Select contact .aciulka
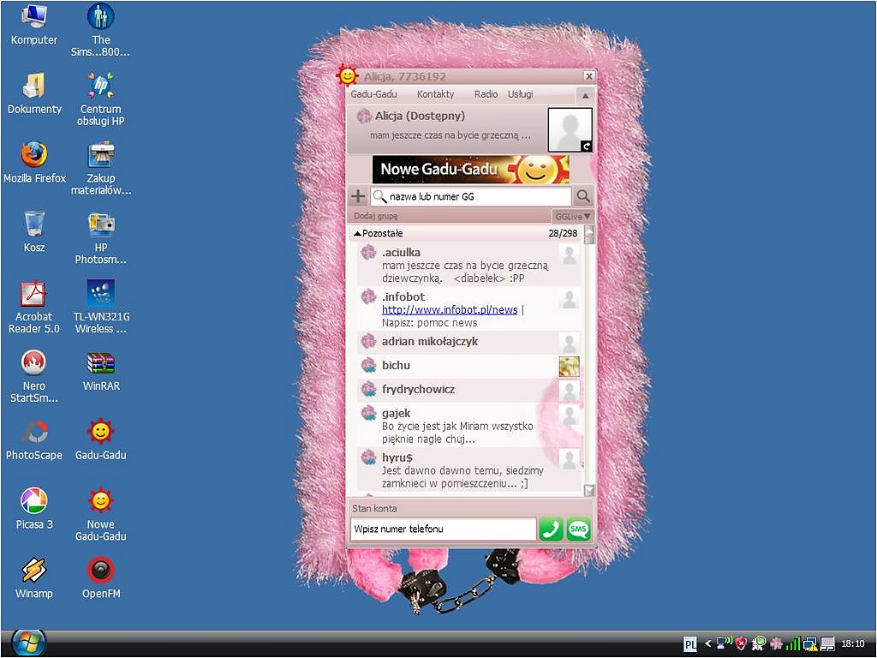 pyautogui.click(x=468, y=264)
